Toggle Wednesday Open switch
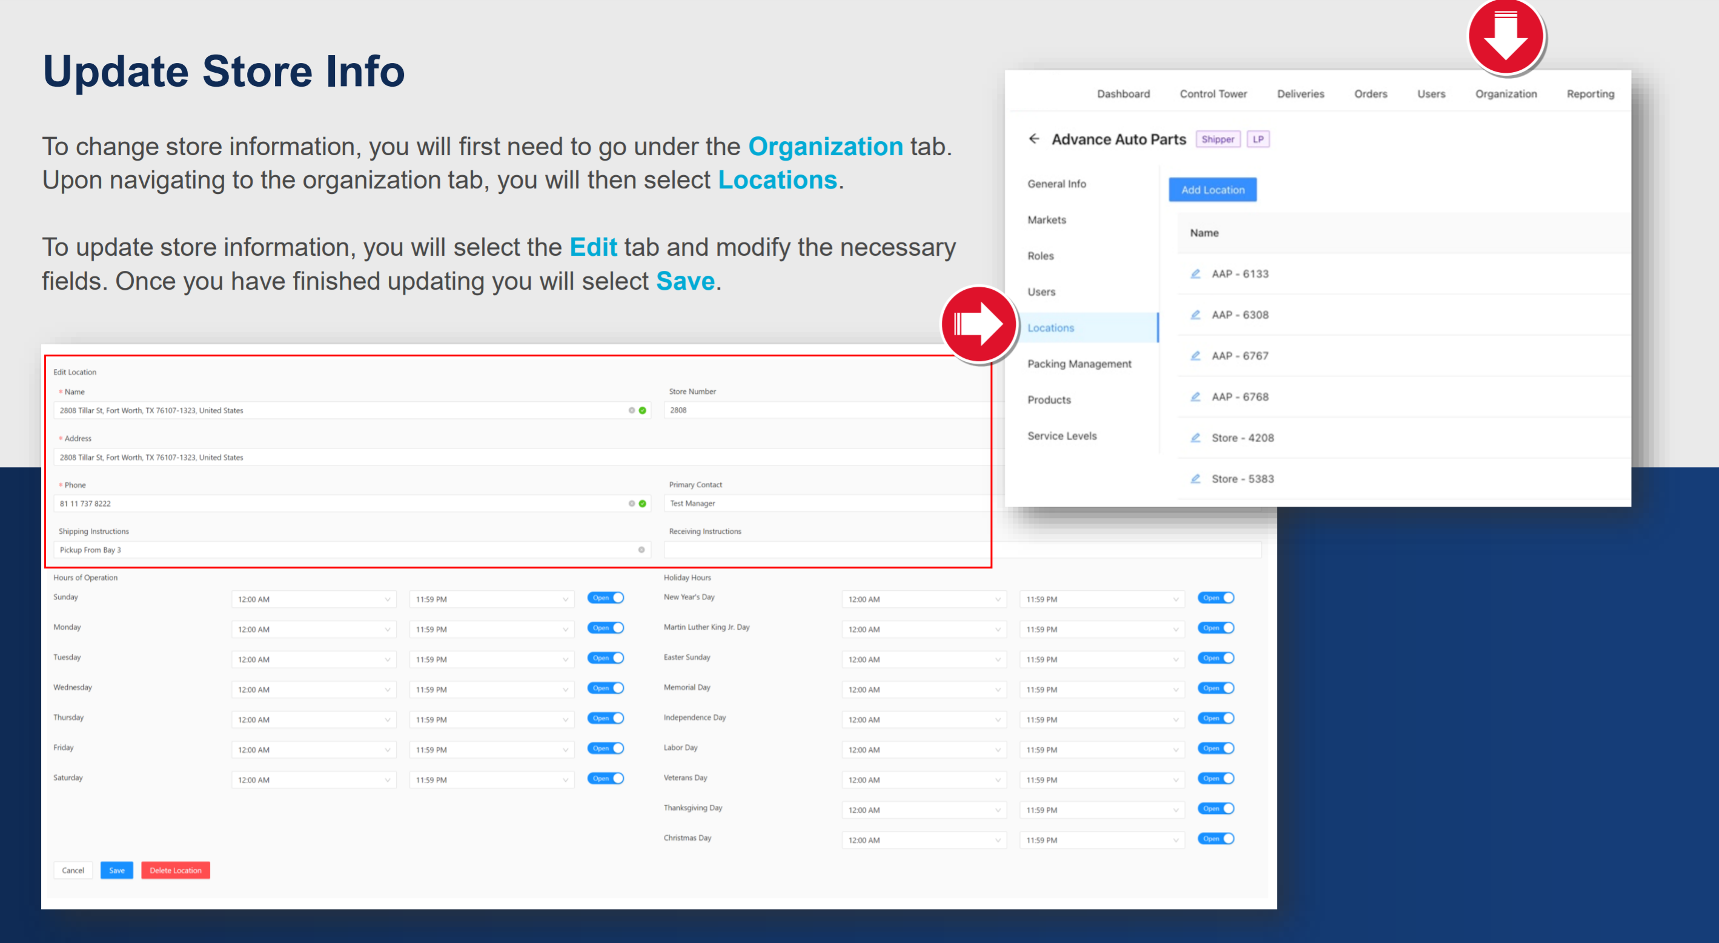The width and height of the screenshot is (1719, 943). point(606,688)
